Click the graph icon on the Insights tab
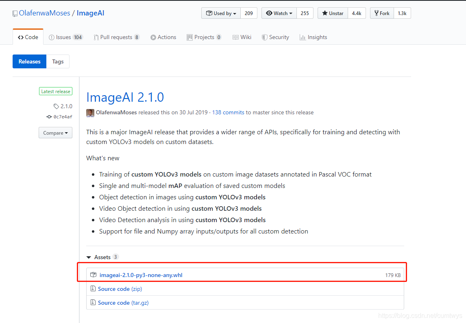Screen dimensions: 466x323 tap(303, 37)
